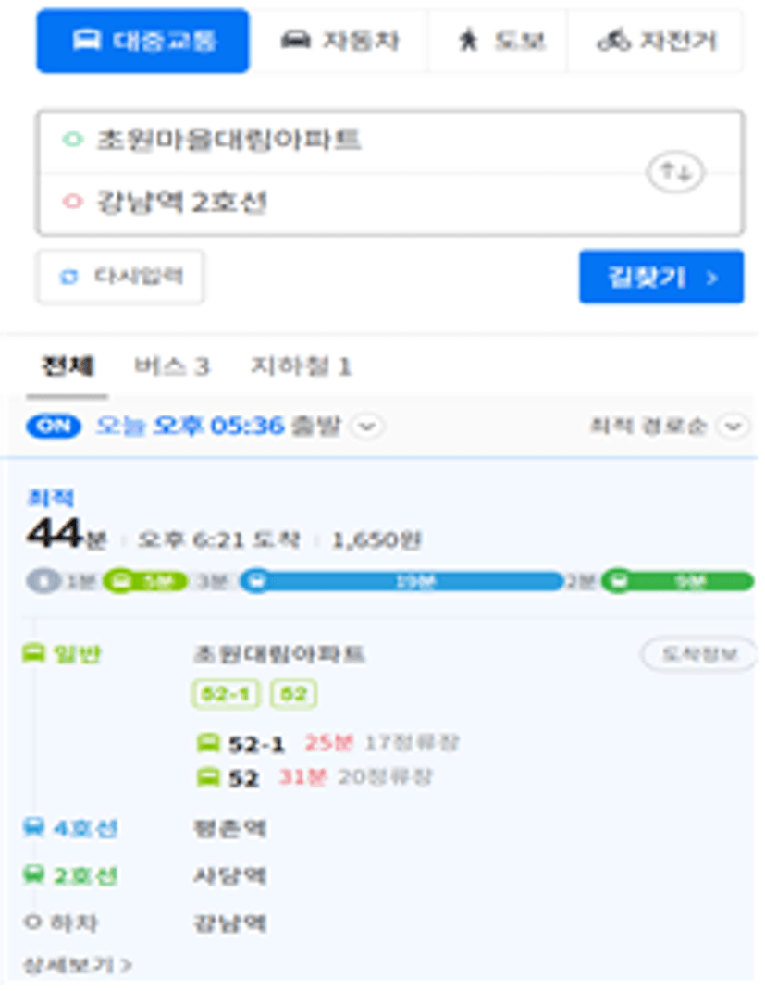This screenshot has height=991, width=765.
Task: Click the refresh icon in 다시입력
Action: click(68, 277)
